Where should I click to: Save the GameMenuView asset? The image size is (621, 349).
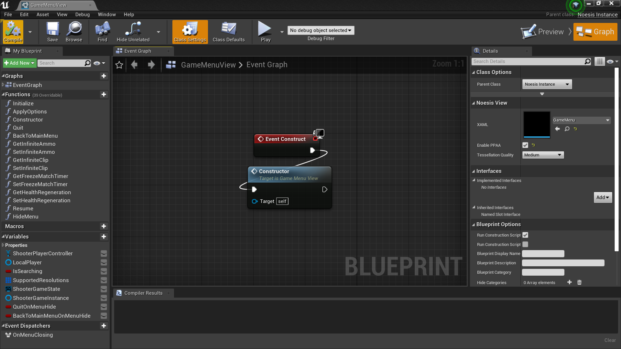(x=52, y=32)
